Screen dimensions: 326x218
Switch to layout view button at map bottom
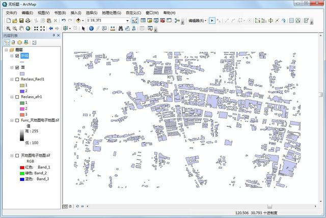point(70,206)
